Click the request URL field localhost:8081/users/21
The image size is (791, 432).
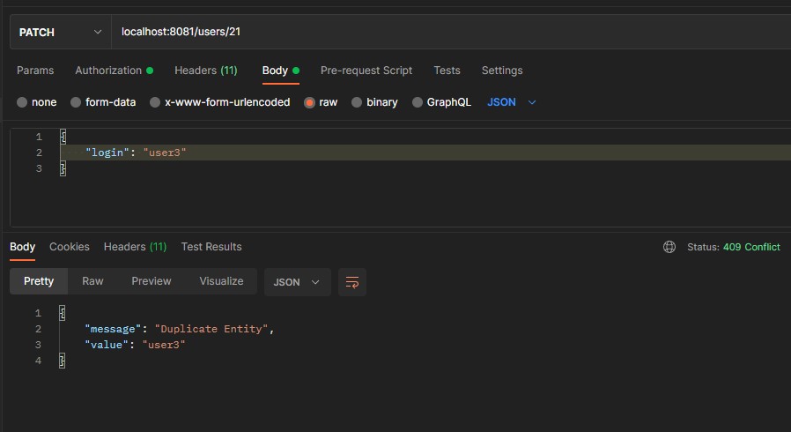pos(451,32)
